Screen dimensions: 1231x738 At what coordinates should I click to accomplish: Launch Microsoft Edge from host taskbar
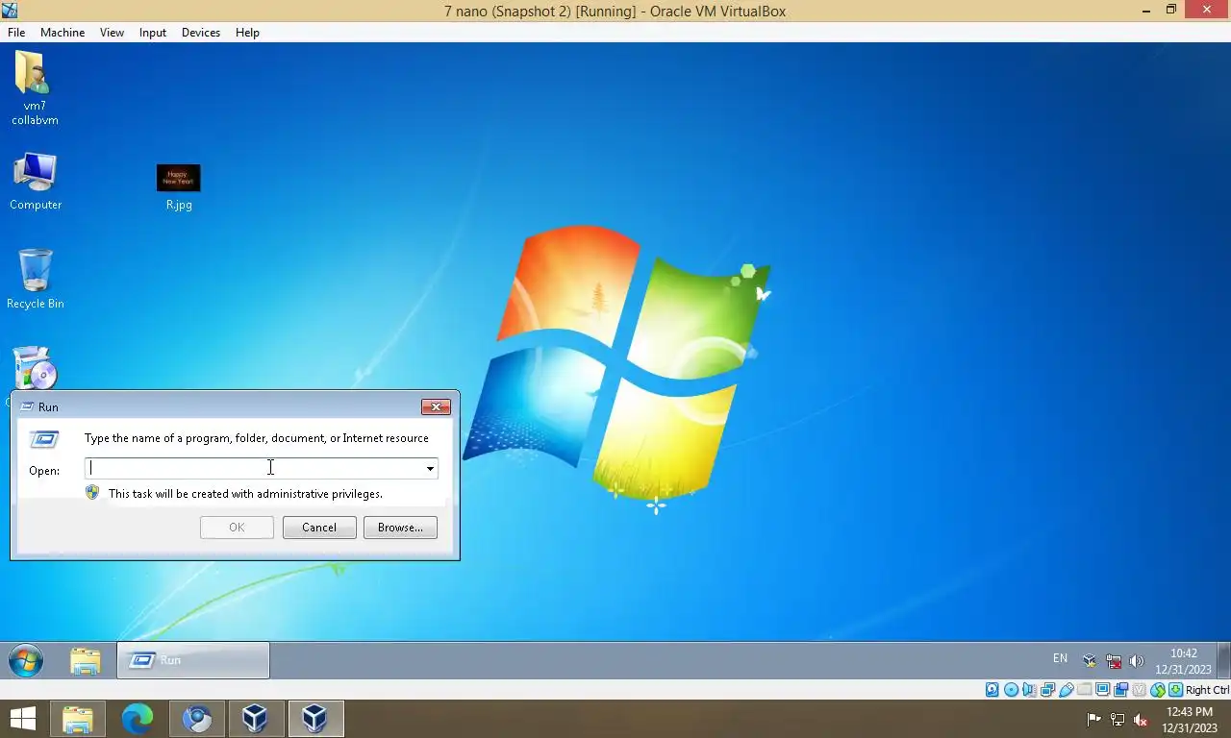tap(138, 719)
